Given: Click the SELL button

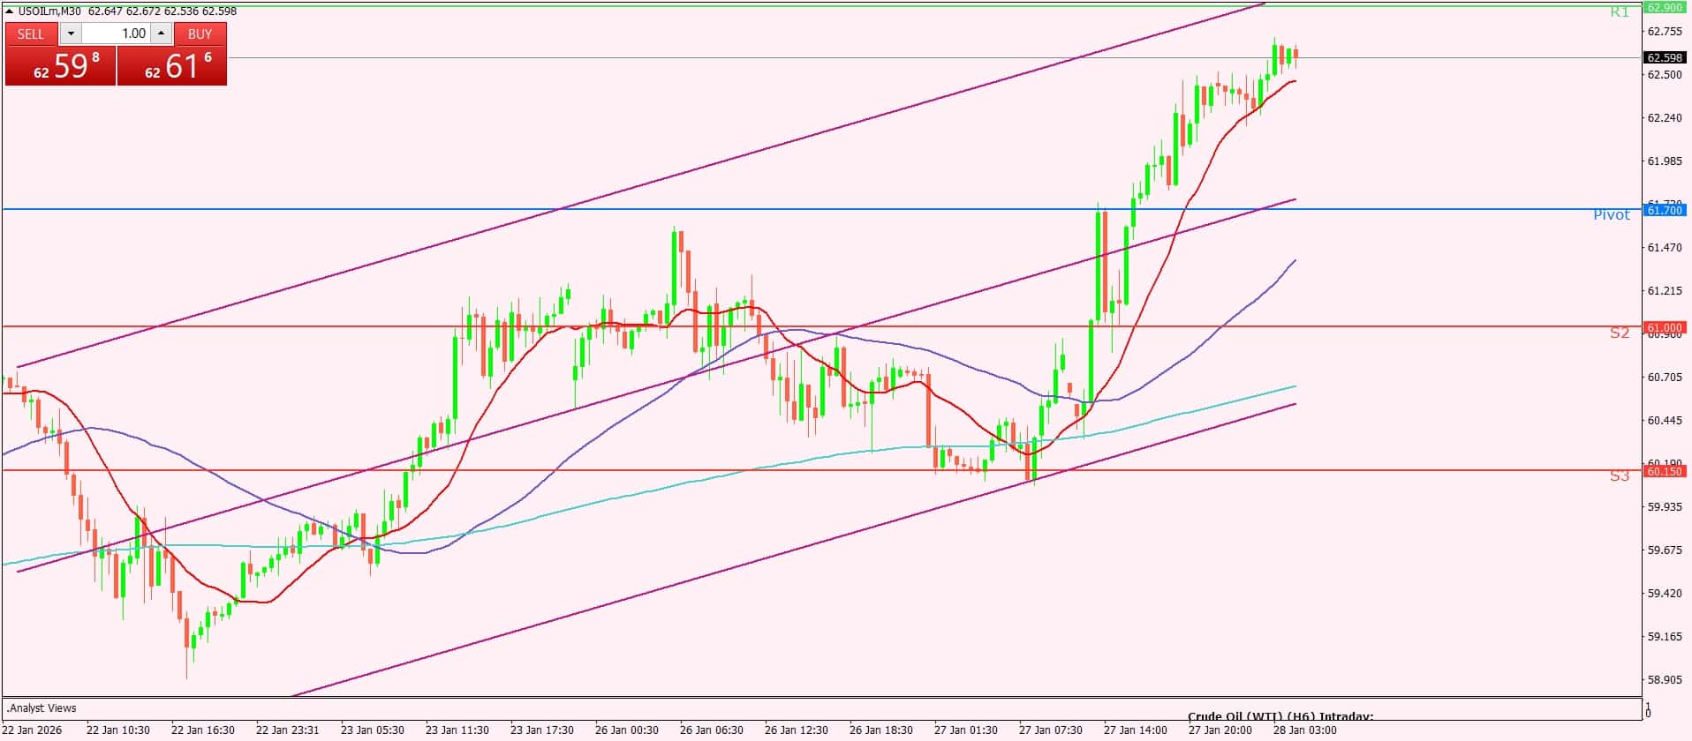Looking at the screenshot, I should coord(31,34).
